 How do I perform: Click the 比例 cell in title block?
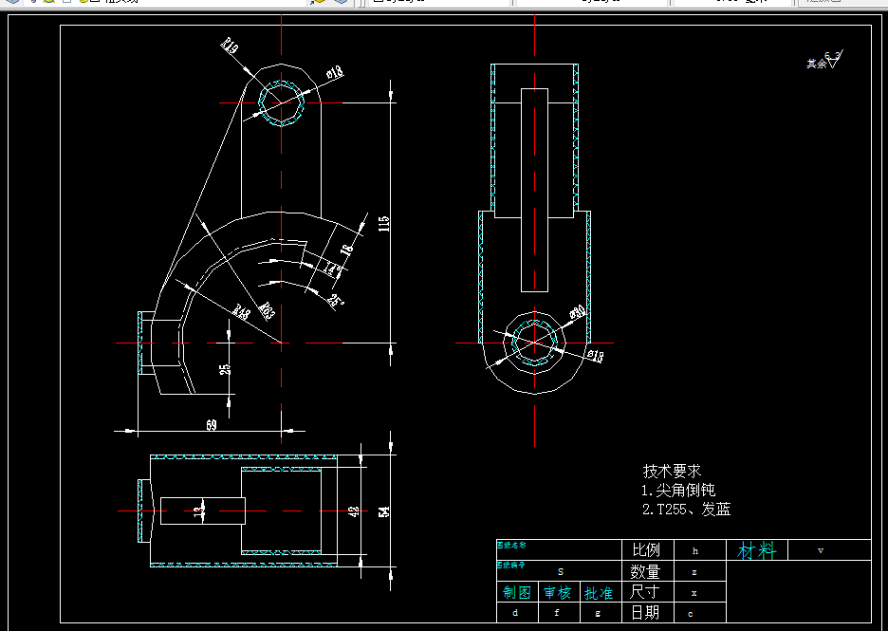[x=646, y=550]
